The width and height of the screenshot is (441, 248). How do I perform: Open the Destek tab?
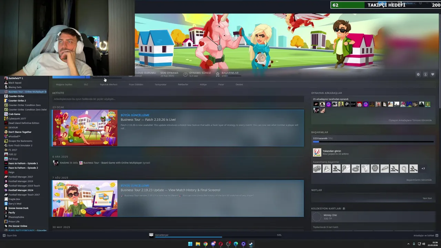(239, 84)
